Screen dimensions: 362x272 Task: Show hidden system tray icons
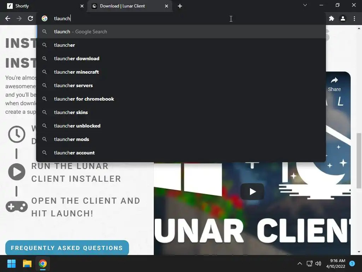(300, 263)
